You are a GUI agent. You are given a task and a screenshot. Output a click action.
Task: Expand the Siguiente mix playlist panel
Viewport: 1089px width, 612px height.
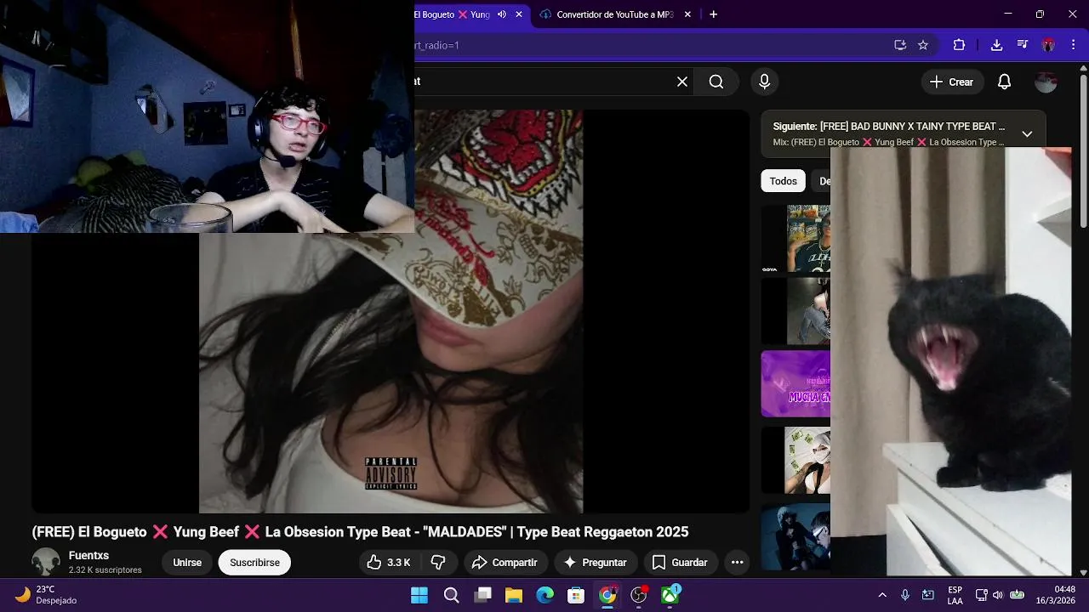(x=1027, y=134)
